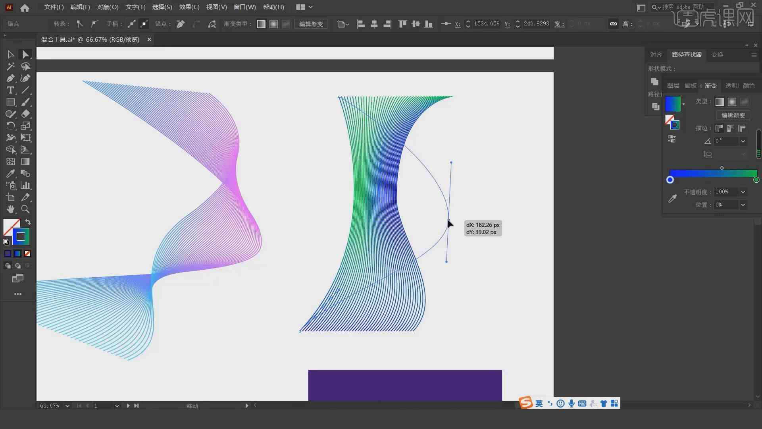Toggle hide handles for multiple anchor points
The width and height of the screenshot is (762, 429).
coord(144,24)
